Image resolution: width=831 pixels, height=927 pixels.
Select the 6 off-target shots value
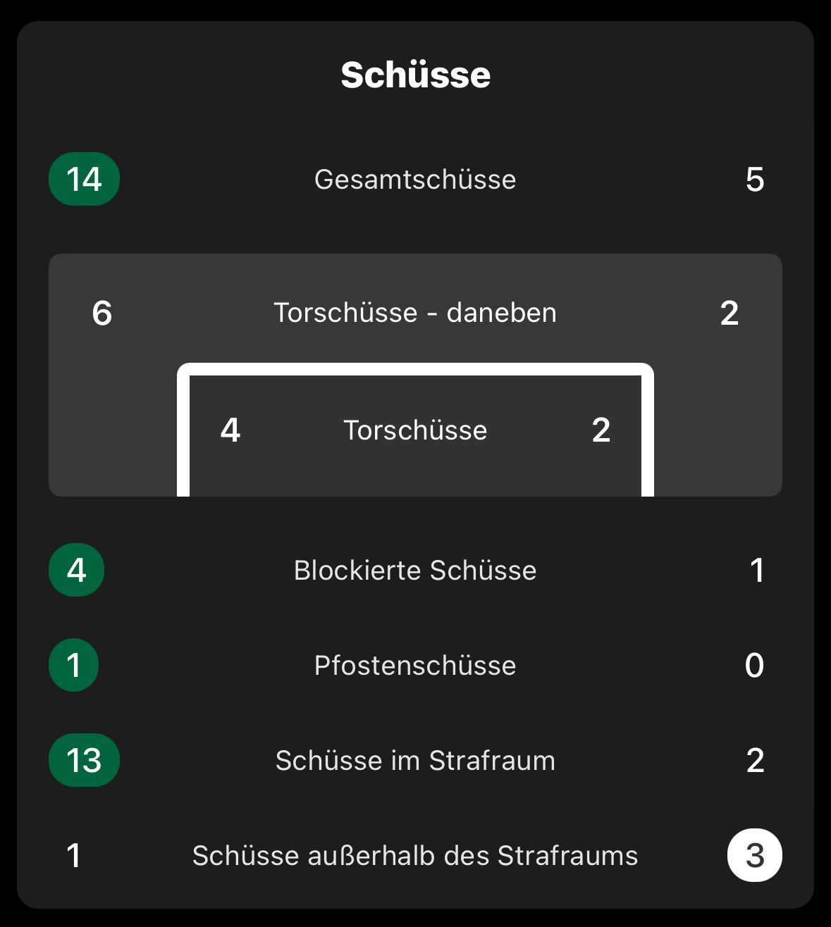(102, 313)
